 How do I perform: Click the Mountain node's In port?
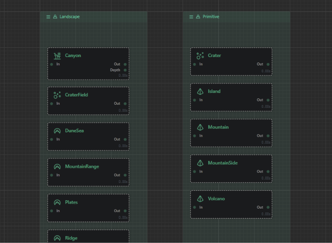(195, 136)
